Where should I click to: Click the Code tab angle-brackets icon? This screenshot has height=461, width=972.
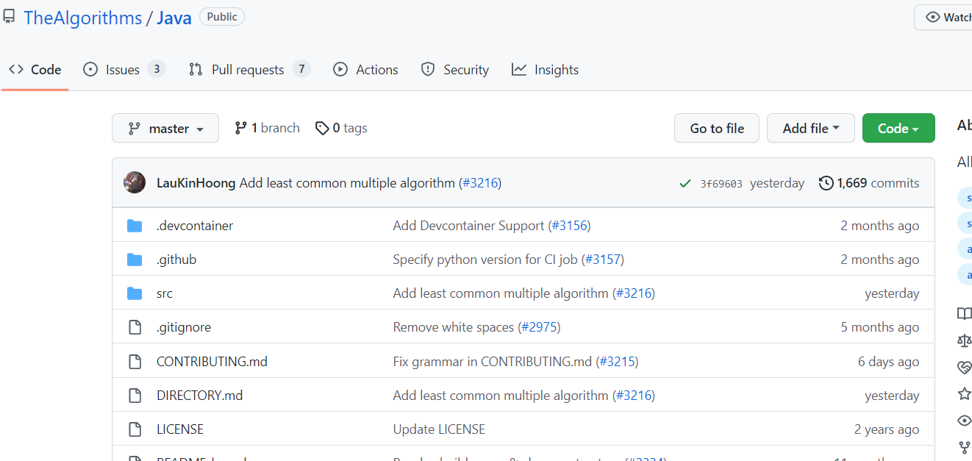coord(16,70)
